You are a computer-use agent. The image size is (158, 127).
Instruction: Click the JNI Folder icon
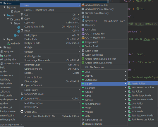click(129, 107)
